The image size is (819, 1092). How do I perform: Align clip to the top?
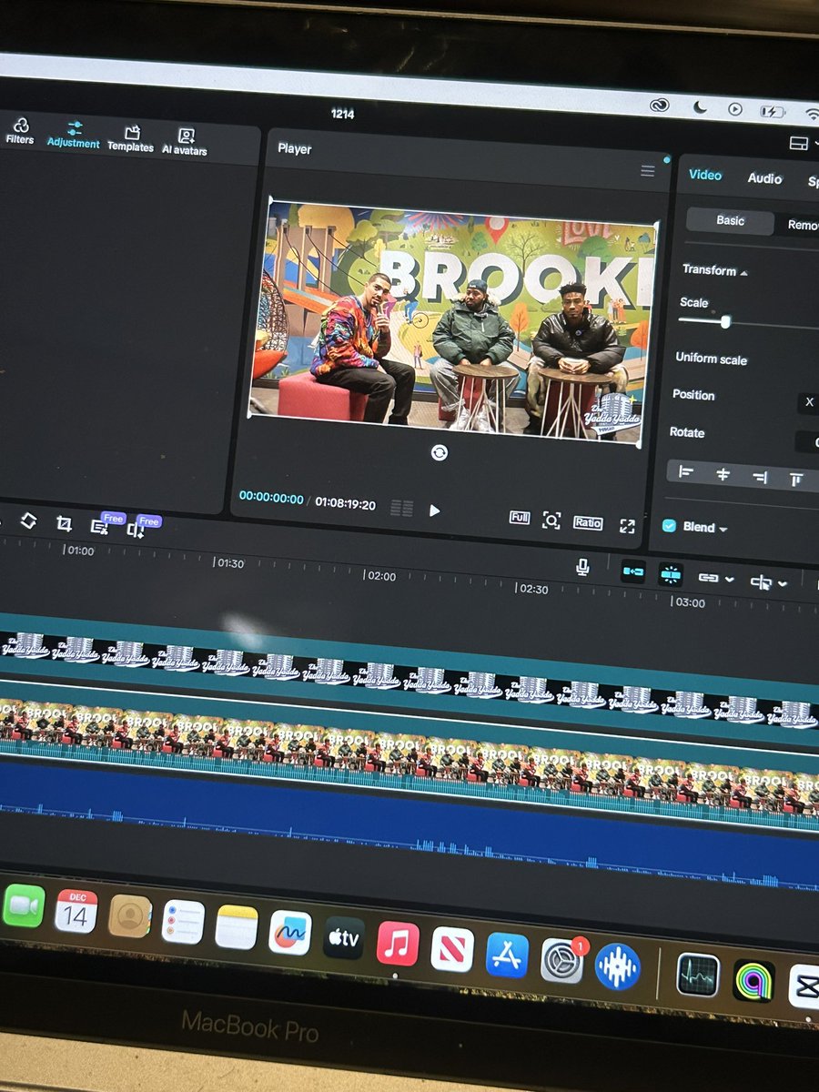tap(796, 479)
